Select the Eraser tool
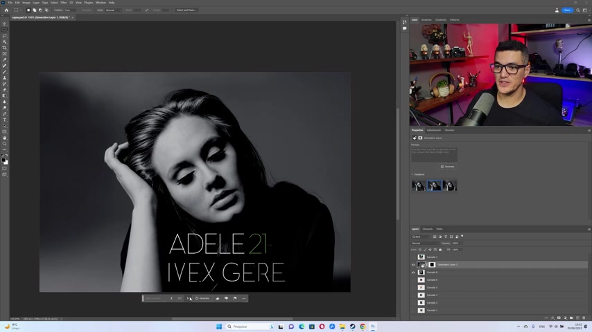 click(x=5, y=90)
